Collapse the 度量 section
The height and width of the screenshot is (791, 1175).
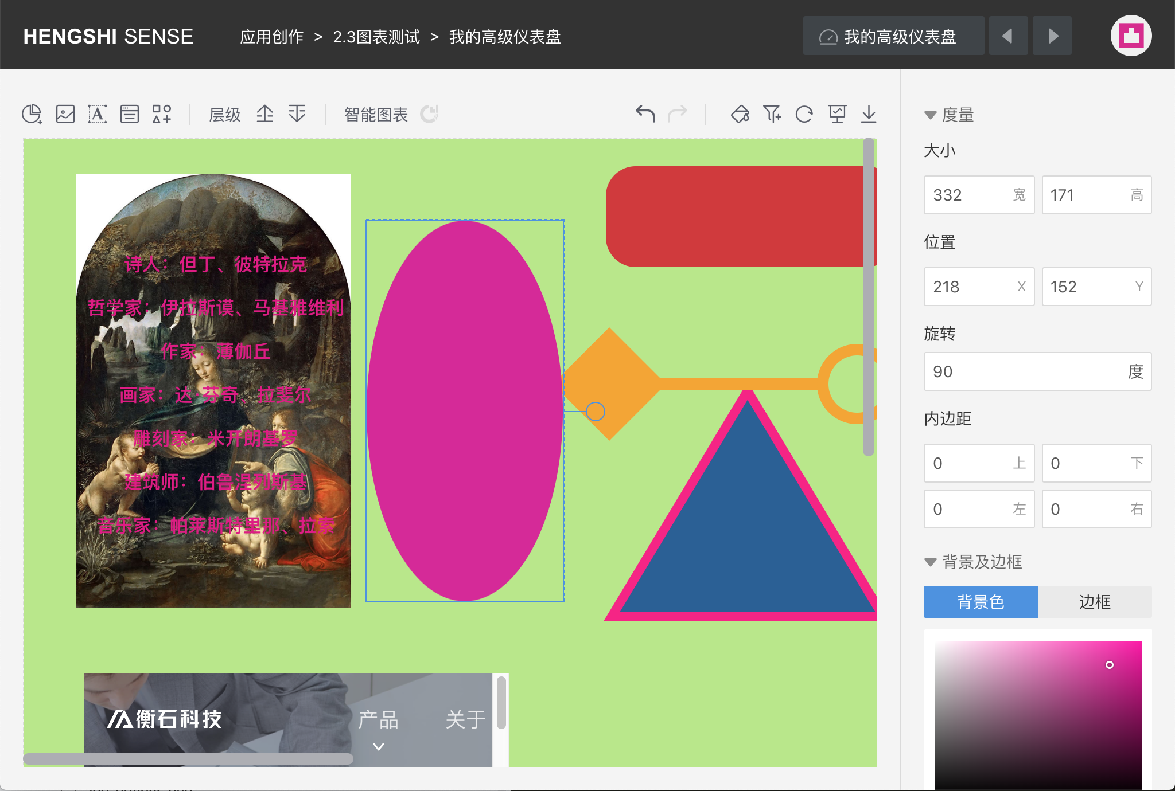point(931,115)
